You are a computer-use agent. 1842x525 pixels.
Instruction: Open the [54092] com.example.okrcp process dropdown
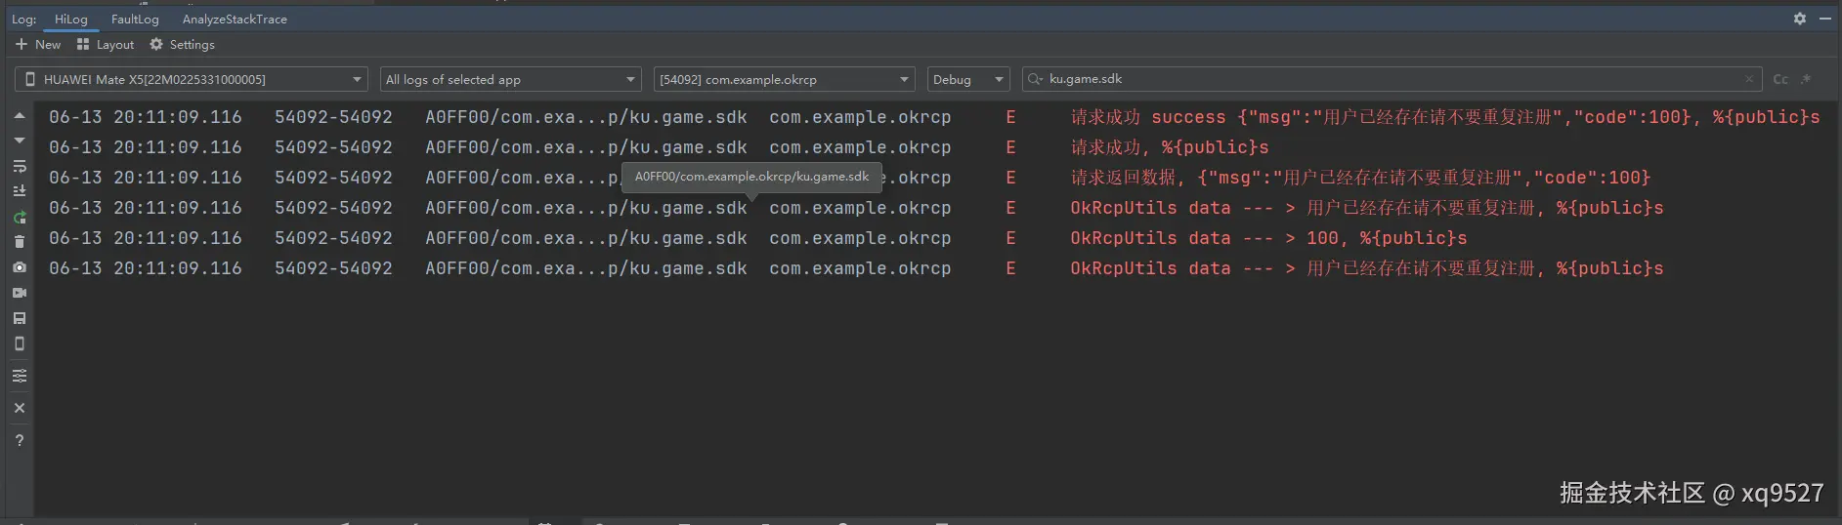pyautogui.click(x=784, y=79)
